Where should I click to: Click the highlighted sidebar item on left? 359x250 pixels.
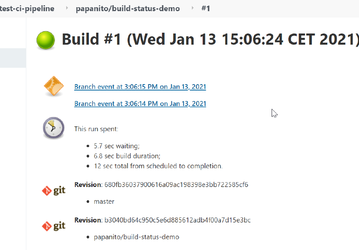click(x=13, y=58)
